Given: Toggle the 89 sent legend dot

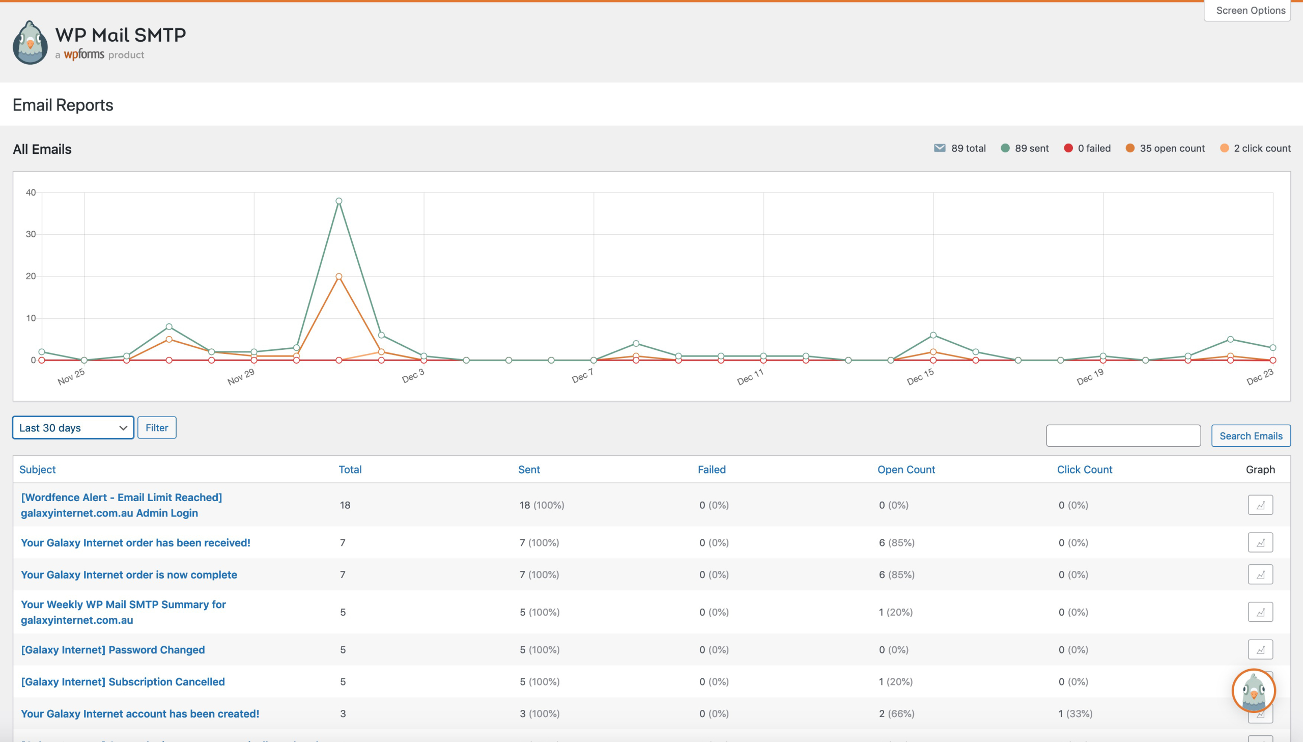Looking at the screenshot, I should point(1005,148).
